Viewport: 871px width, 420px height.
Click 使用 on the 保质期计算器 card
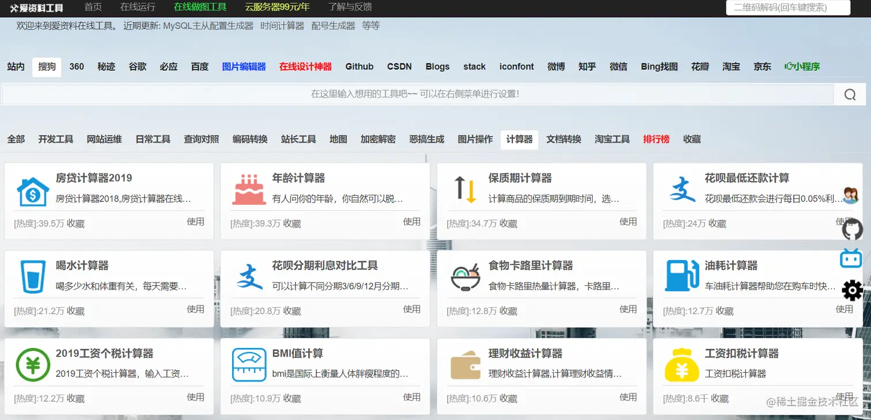[628, 222]
